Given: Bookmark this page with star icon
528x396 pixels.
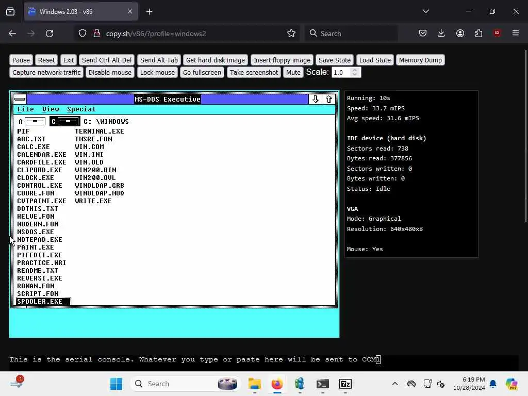Looking at the screenshot, I should 291,34.
